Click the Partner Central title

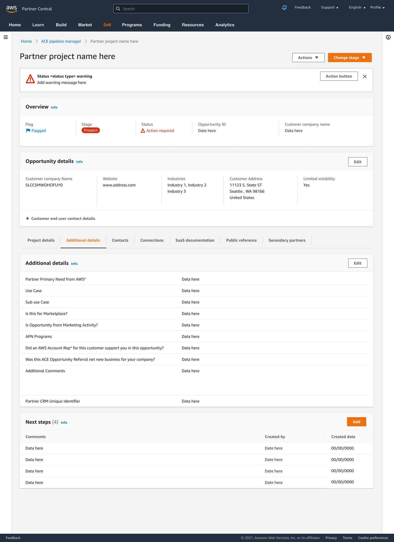tap(37, 9)
